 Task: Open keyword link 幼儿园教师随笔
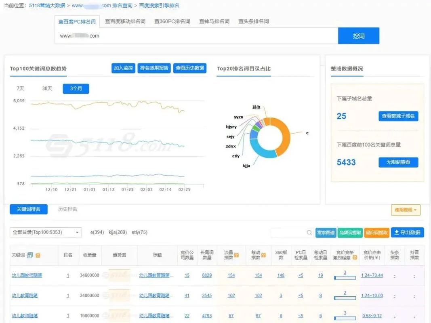pyautogui.click(x=27, y=275)
